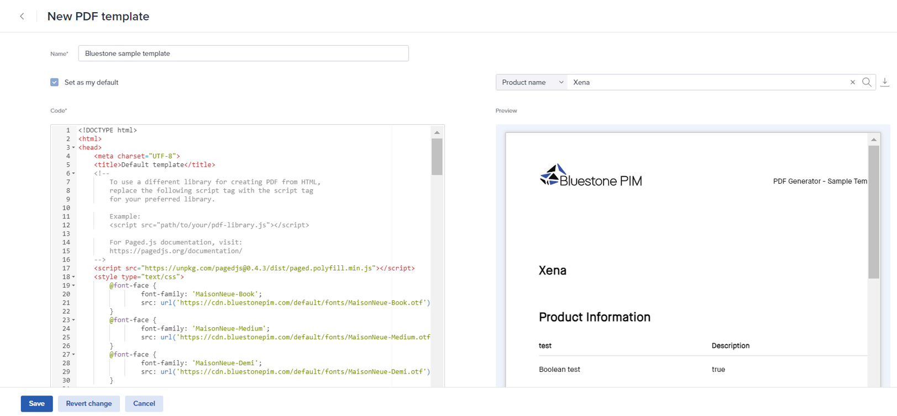Click font-family 'MaisonNeue-Book' line
Image resolution: width=897 pixels, height=416 pixels.
201,294
